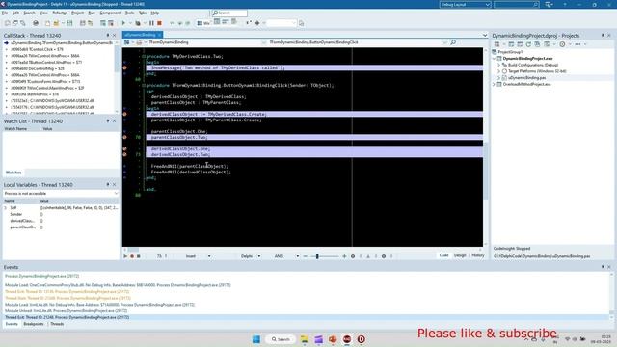Click zoom in plus icon in status bar
Screen dimensions: 617x347
[344, 256]
